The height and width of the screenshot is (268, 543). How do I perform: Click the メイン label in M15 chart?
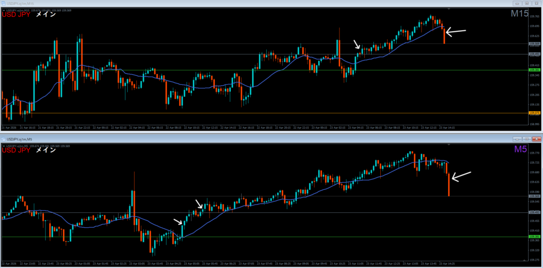[46, 15]
